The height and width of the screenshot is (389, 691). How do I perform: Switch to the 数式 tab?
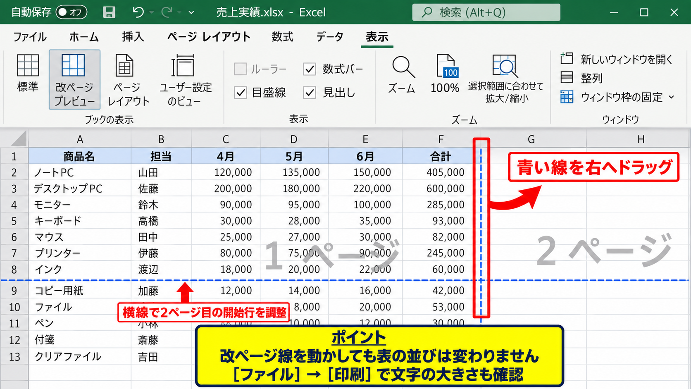282,37
